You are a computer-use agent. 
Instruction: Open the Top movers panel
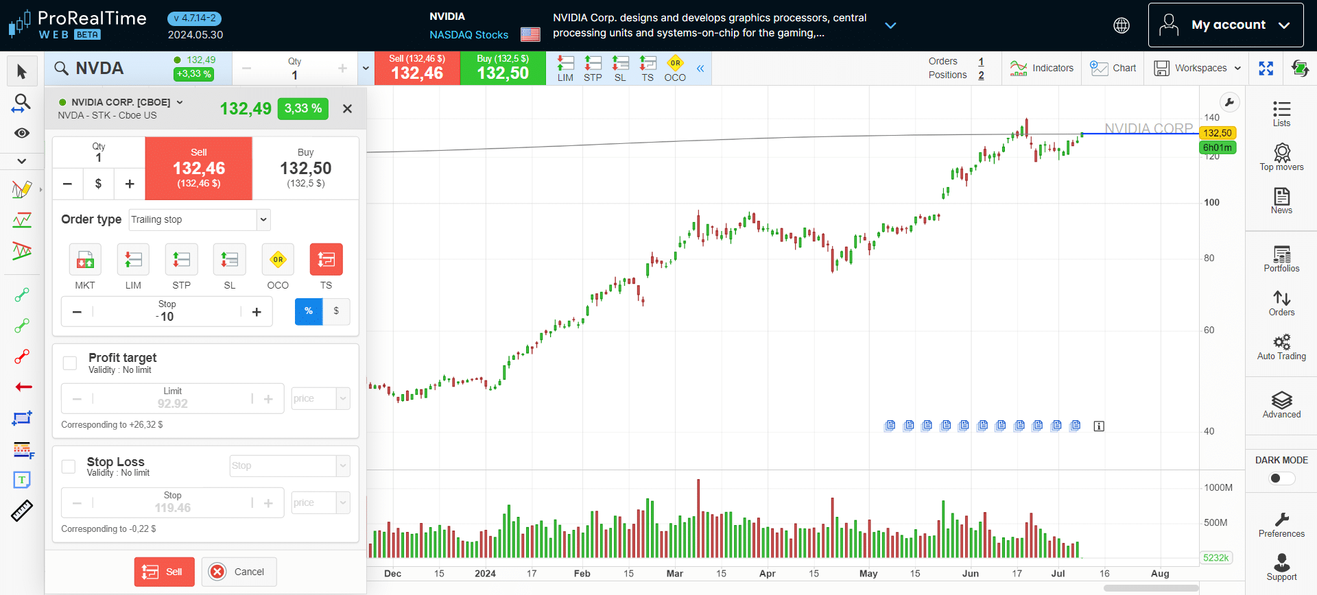[x=1281, y=157]
